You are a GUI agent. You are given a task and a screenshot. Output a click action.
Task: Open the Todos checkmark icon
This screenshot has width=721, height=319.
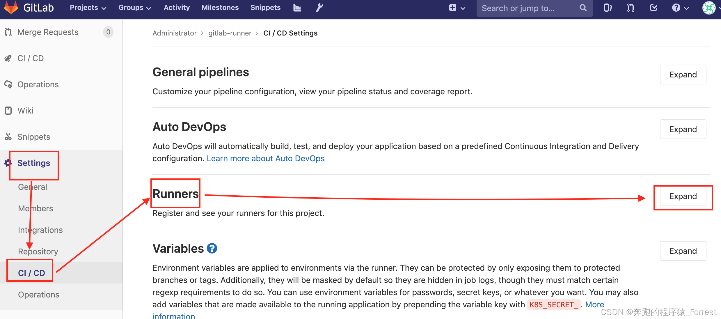tap(653, 8)
